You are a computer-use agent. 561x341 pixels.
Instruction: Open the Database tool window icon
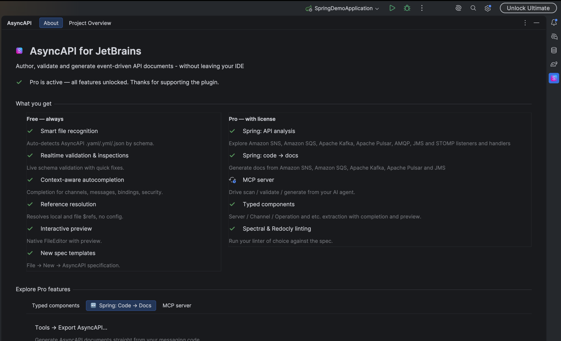click(554, 51)
